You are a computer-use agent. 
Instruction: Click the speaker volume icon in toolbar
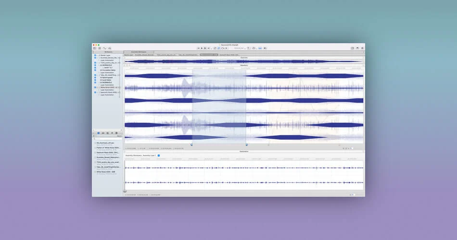click(x=265, y=48)
